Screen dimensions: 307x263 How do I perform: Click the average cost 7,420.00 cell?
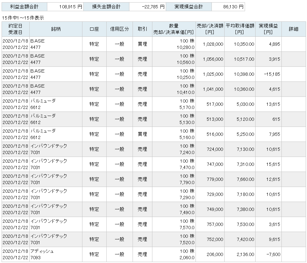coord(240,239)
